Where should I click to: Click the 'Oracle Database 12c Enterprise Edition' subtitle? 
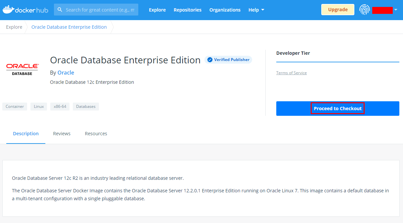pyautogui.click(x=92, y=82)
